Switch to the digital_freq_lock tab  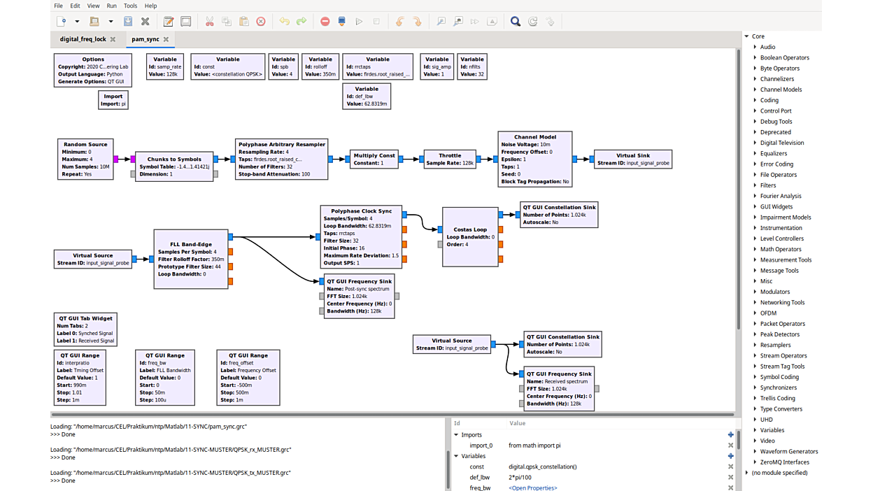point(83,39)
